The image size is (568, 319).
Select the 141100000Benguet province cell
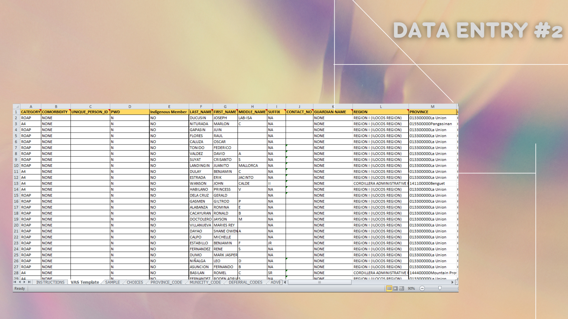click(433, 183)
